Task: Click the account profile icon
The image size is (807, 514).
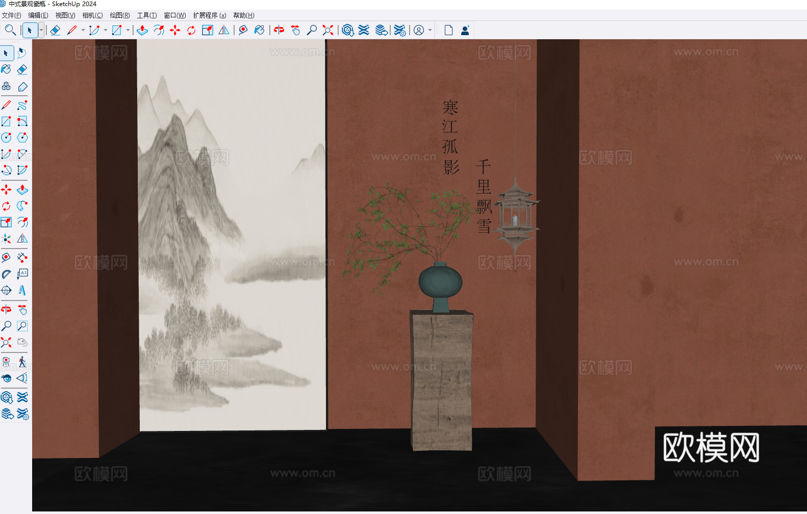Action: 419,30
